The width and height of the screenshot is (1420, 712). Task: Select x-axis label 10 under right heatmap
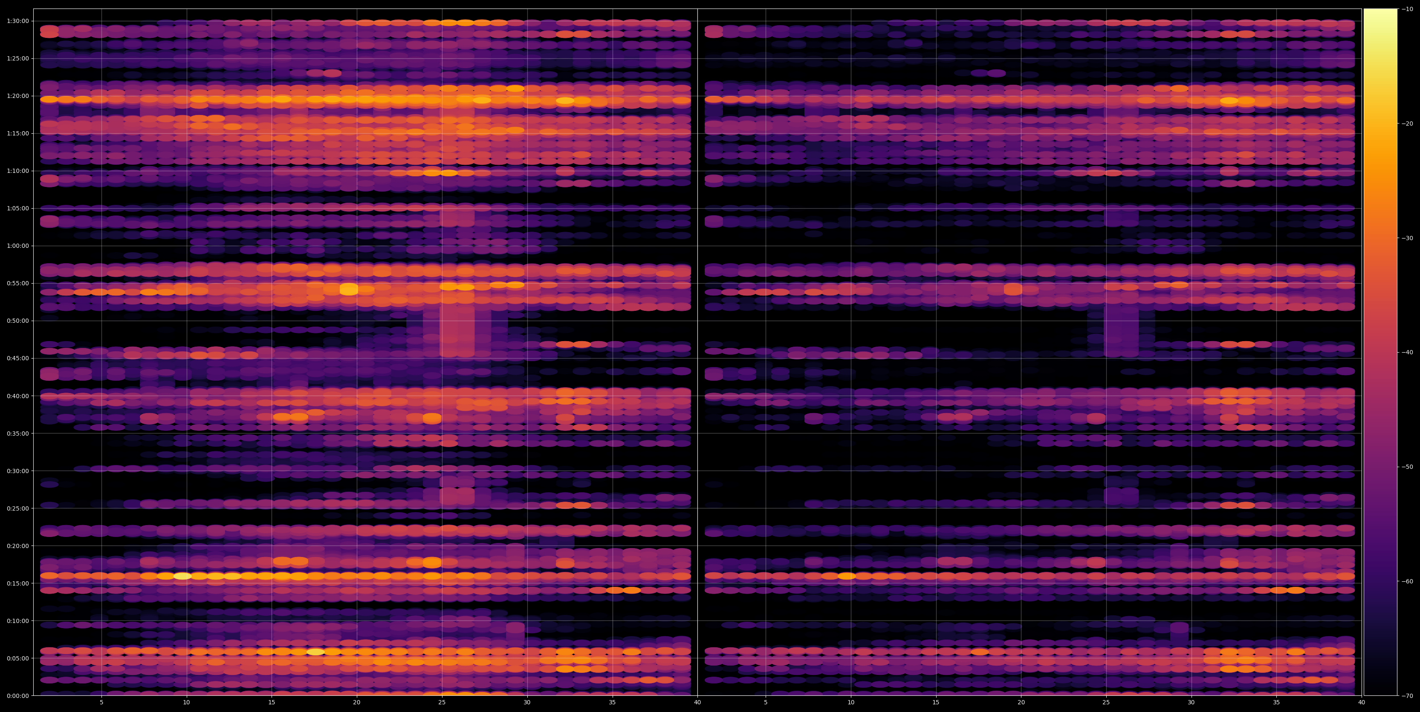(x=850, y=703)
